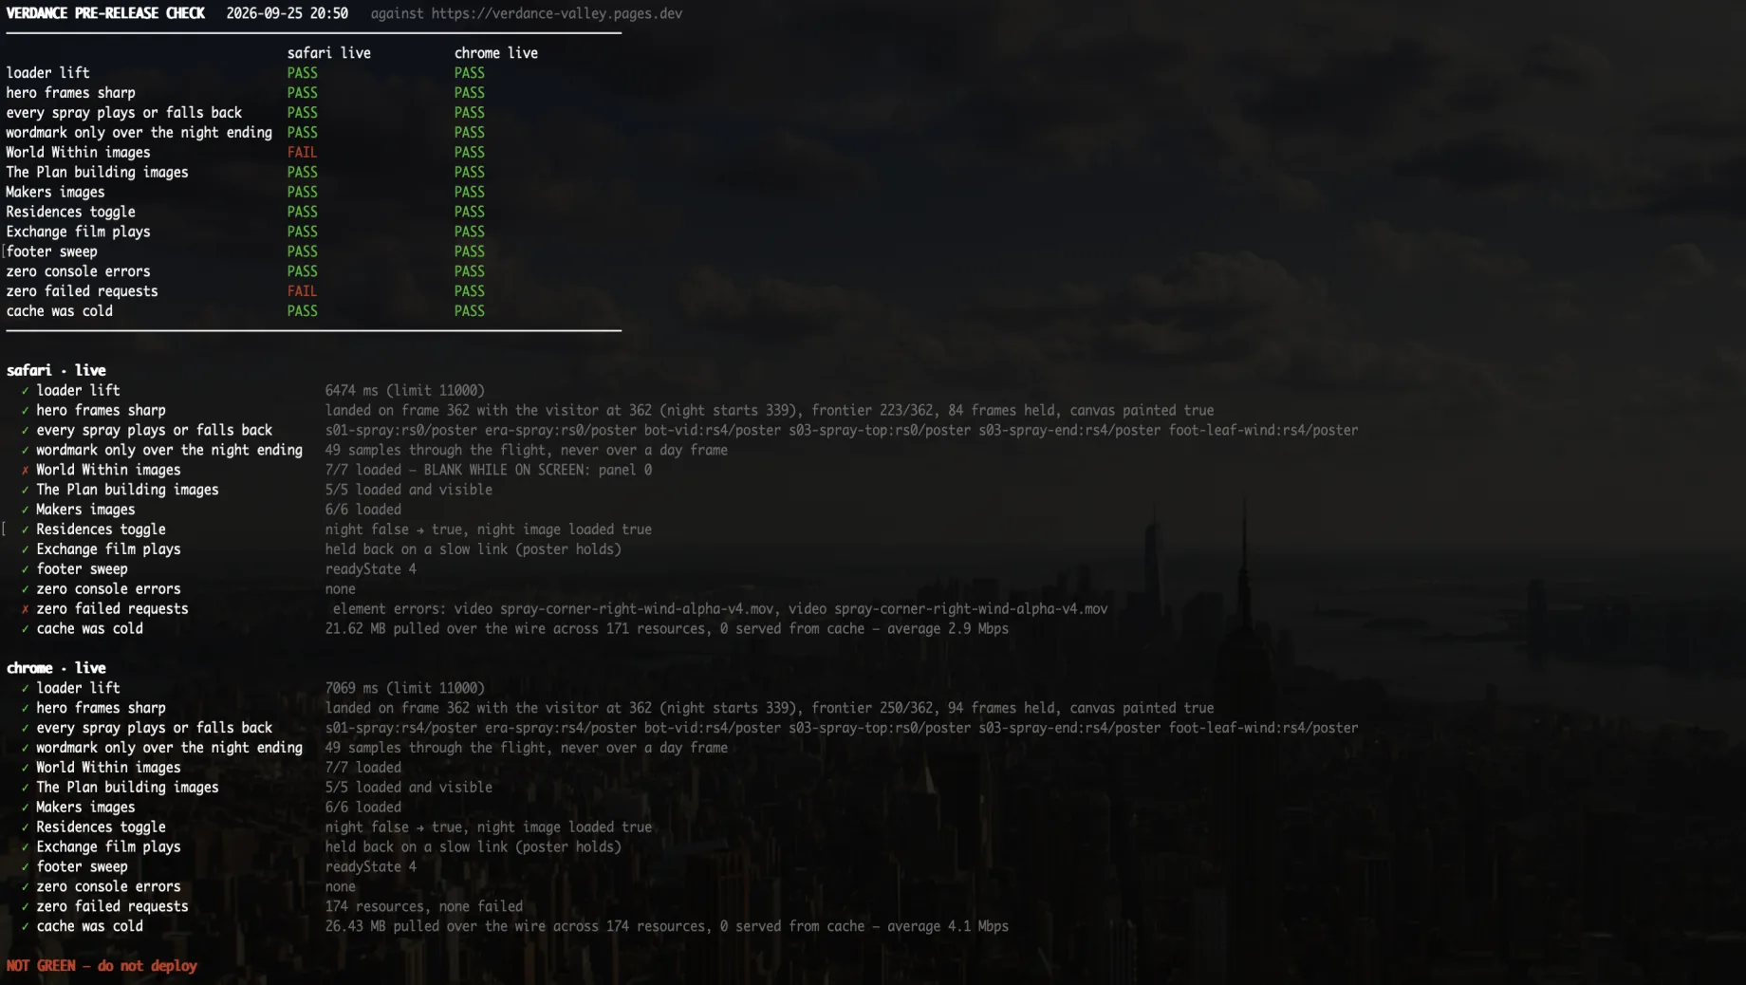1746x985 pixels.
Task: Click 'The Plan building images' in safari section
Action: 127,490
